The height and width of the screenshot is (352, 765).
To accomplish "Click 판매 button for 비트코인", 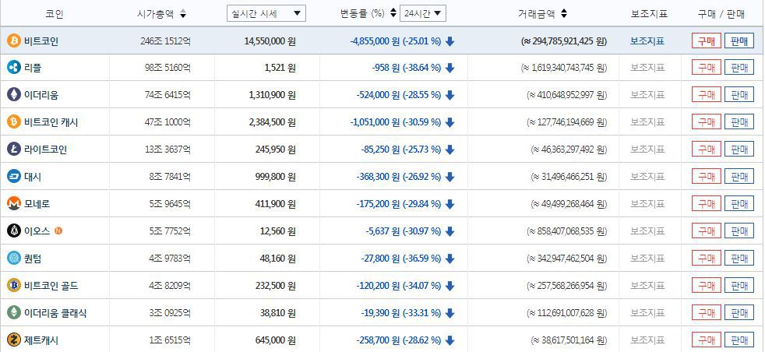I will [739, 41].
